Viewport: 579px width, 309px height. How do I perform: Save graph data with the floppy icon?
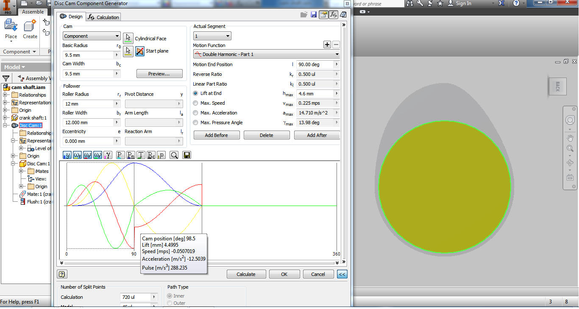(x=187, y=155)
